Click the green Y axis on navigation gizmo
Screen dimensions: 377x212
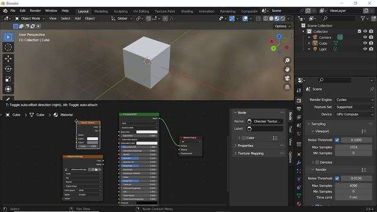[273, 48]
